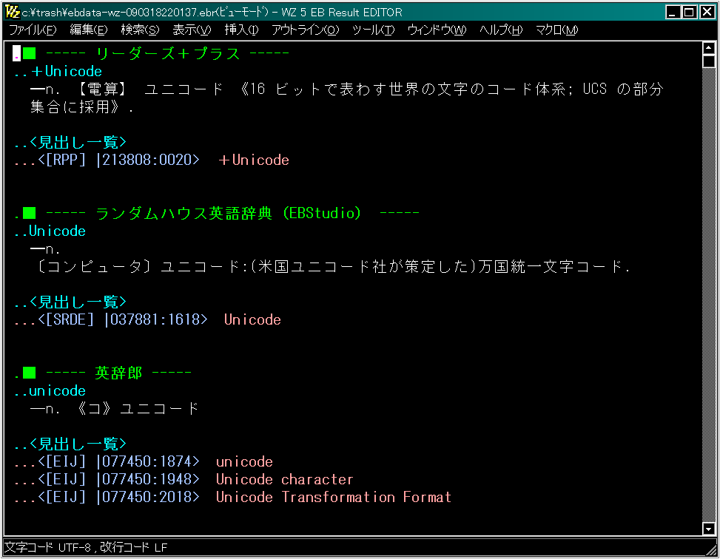Open the 挿入(I) menu
Image resolution: width=720 pixels, height=559 pixels.
241,30
